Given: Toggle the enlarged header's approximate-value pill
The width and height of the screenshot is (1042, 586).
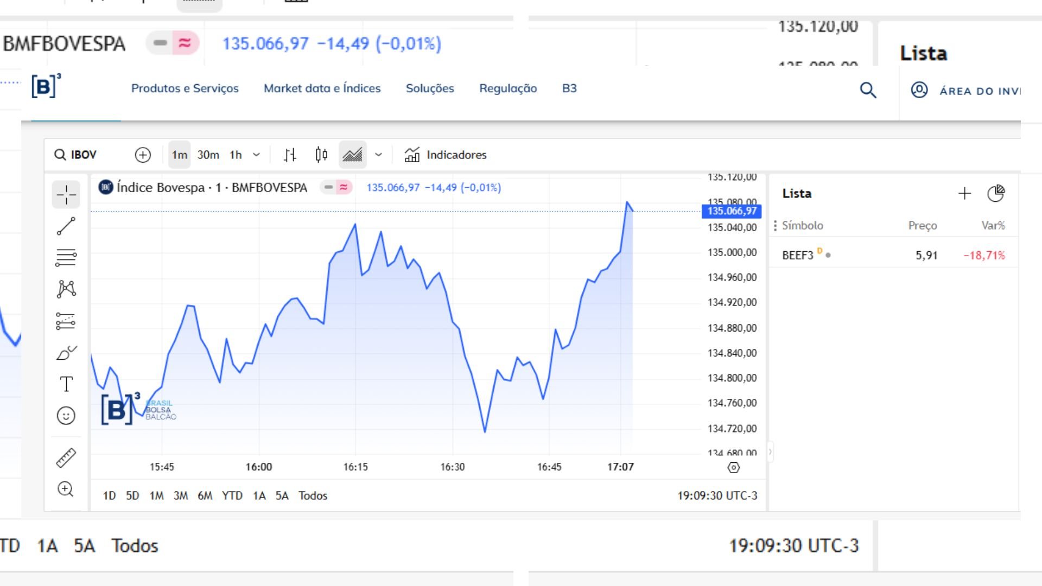Looking at the screenshot, I should (x=185, y=43).
